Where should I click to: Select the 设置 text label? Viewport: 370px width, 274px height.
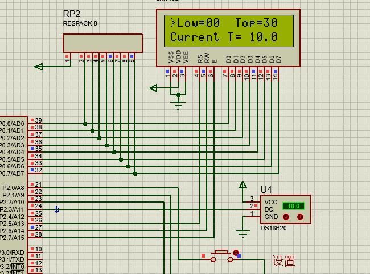[283, 261]
